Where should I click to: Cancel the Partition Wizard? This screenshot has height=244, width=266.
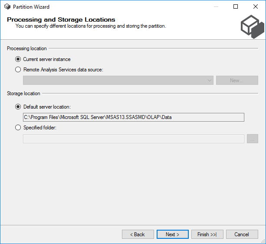[x=242, y=234]
